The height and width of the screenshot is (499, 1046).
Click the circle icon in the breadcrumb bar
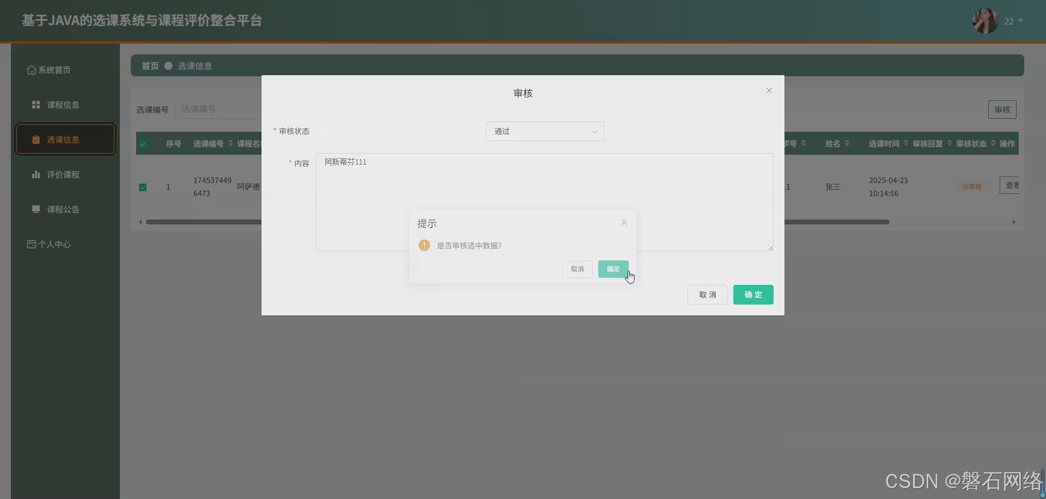tap(168, 65)
